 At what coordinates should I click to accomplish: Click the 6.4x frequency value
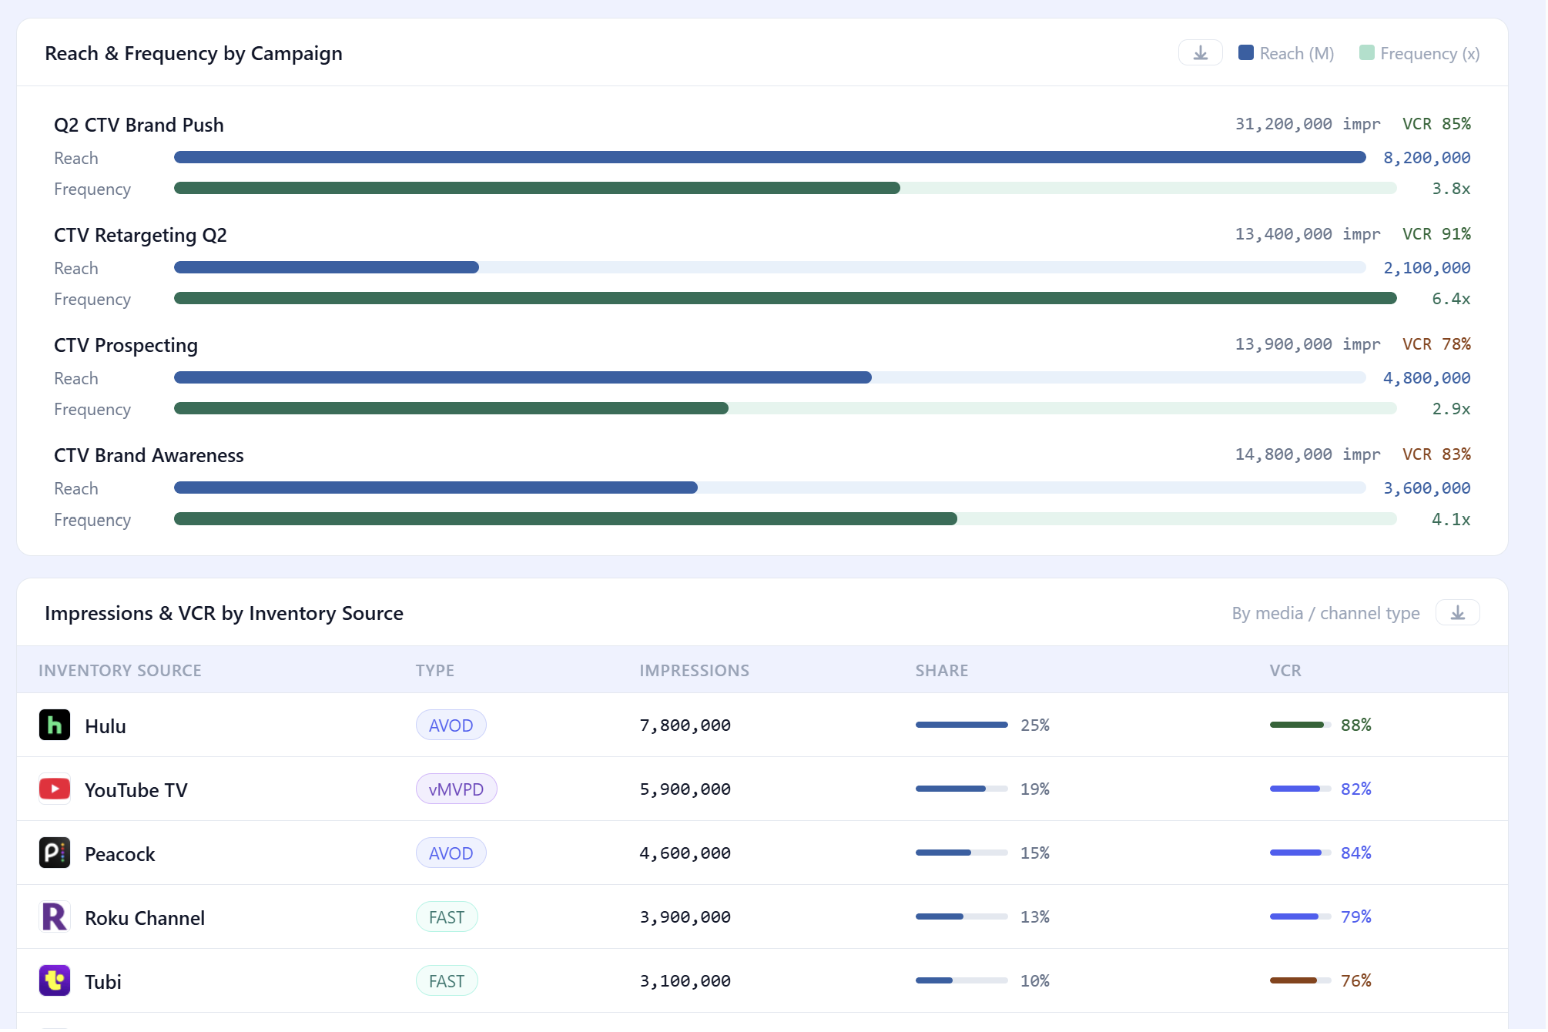[1451, 299]
